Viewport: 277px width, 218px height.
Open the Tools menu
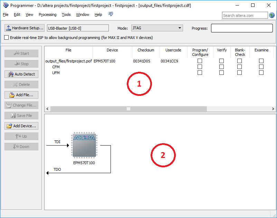coord(66,14)
